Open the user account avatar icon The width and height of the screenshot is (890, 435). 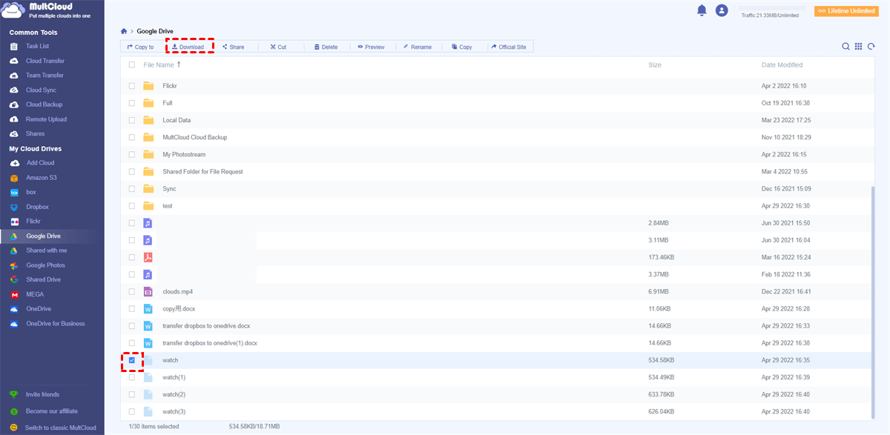point(722,10)
